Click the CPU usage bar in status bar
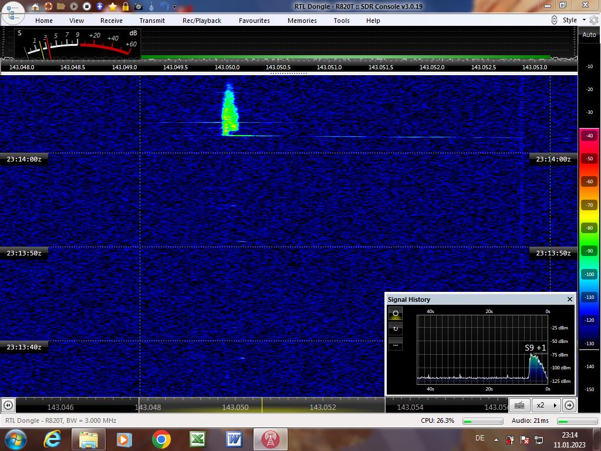Viewport: 601px width, 451px height. click(482, 421)
